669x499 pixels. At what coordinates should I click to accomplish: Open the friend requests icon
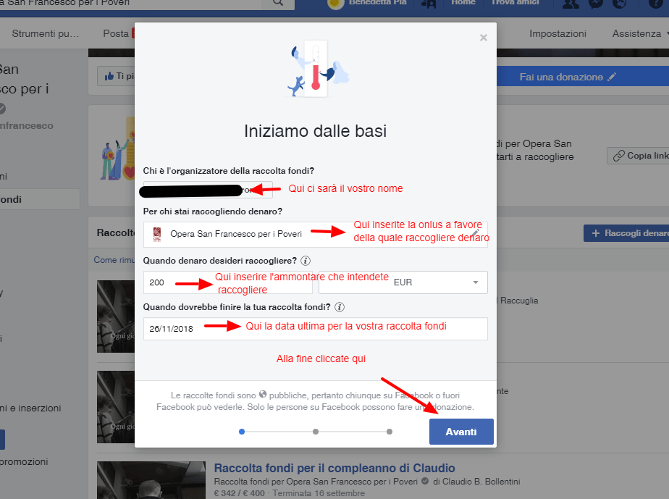point(571,3)
